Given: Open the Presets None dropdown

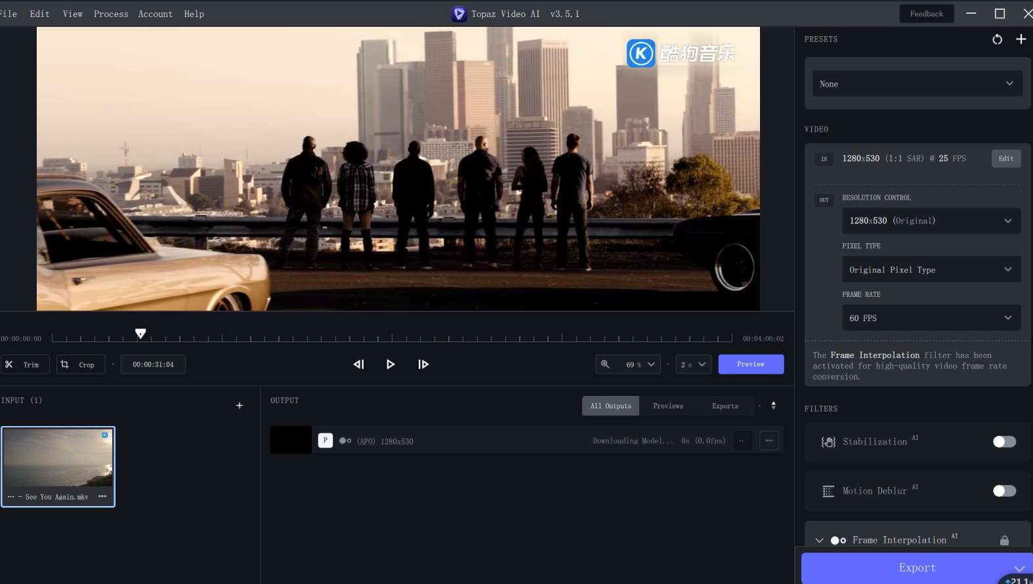Looking at the screenshot, I should coord(917,83).
